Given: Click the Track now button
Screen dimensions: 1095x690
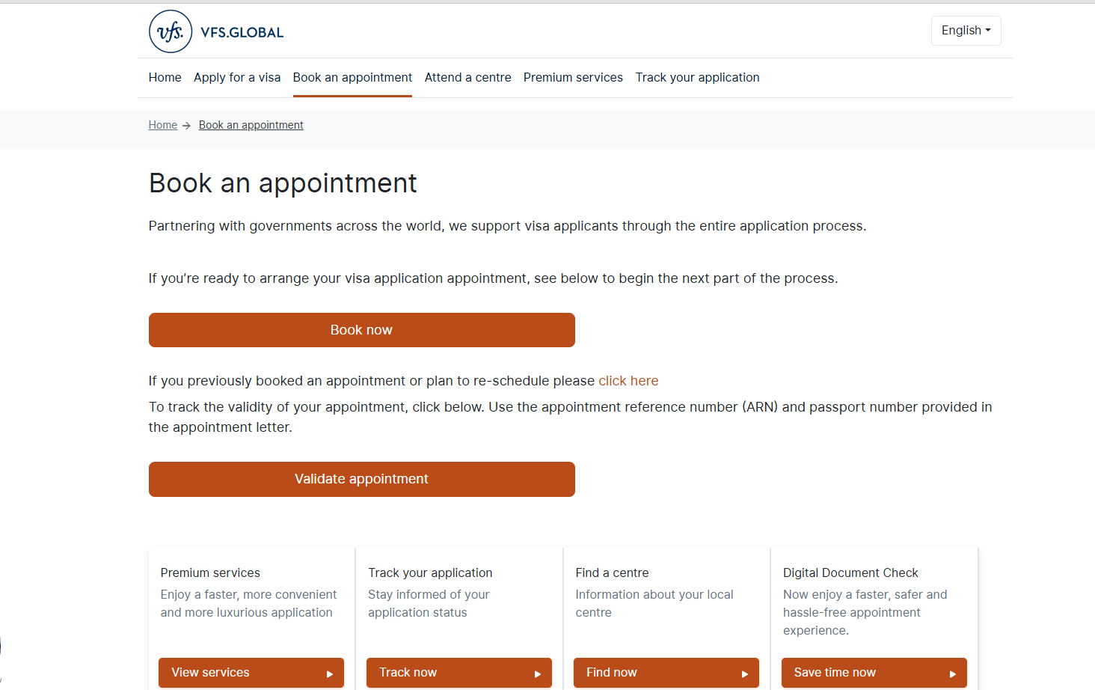Looking at the screenshot, I should pyautogui.click(x=459, y=673).
